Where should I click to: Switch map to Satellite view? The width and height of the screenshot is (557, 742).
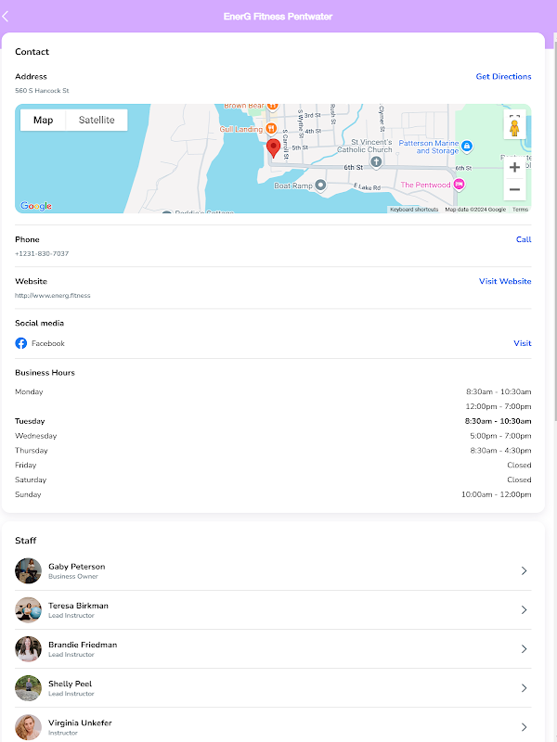pos(97,121)
